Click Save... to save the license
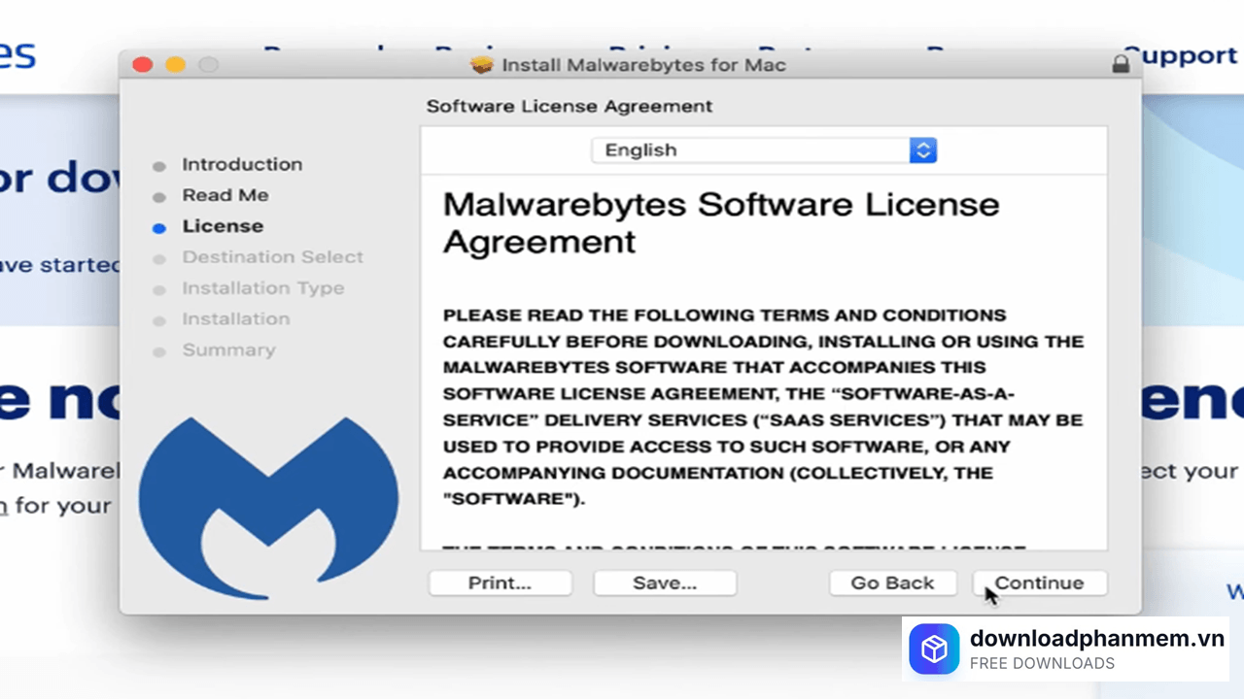 point(665,582)
